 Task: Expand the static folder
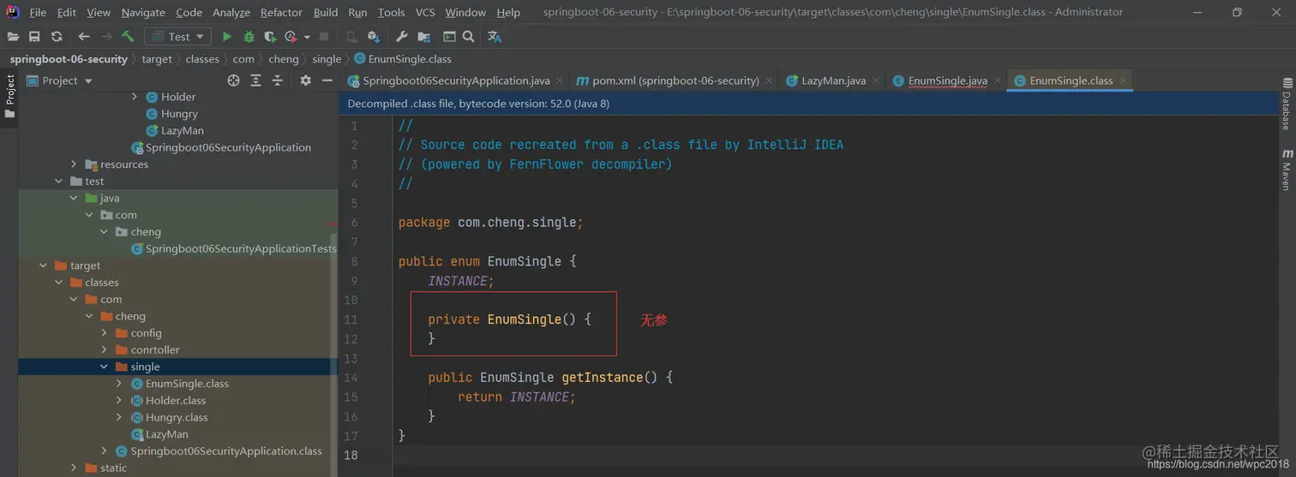pos(75,468)
